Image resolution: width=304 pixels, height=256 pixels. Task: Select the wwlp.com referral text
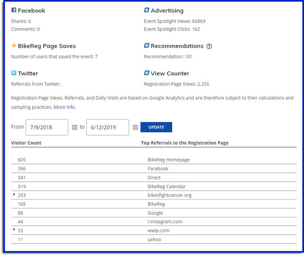[158, 231]
